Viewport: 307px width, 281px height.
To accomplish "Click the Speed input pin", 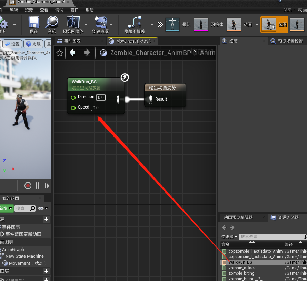I will (73, 108).
